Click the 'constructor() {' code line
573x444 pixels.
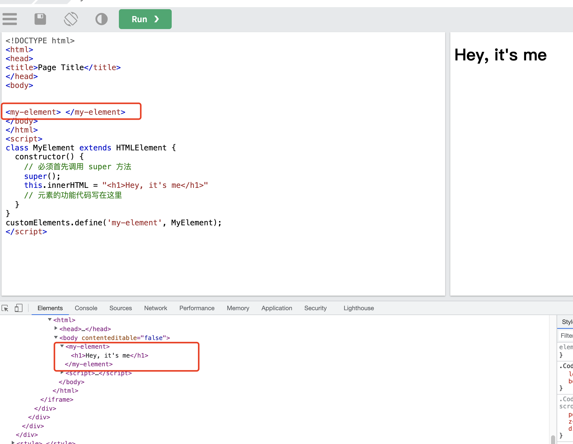click(49, 156)
